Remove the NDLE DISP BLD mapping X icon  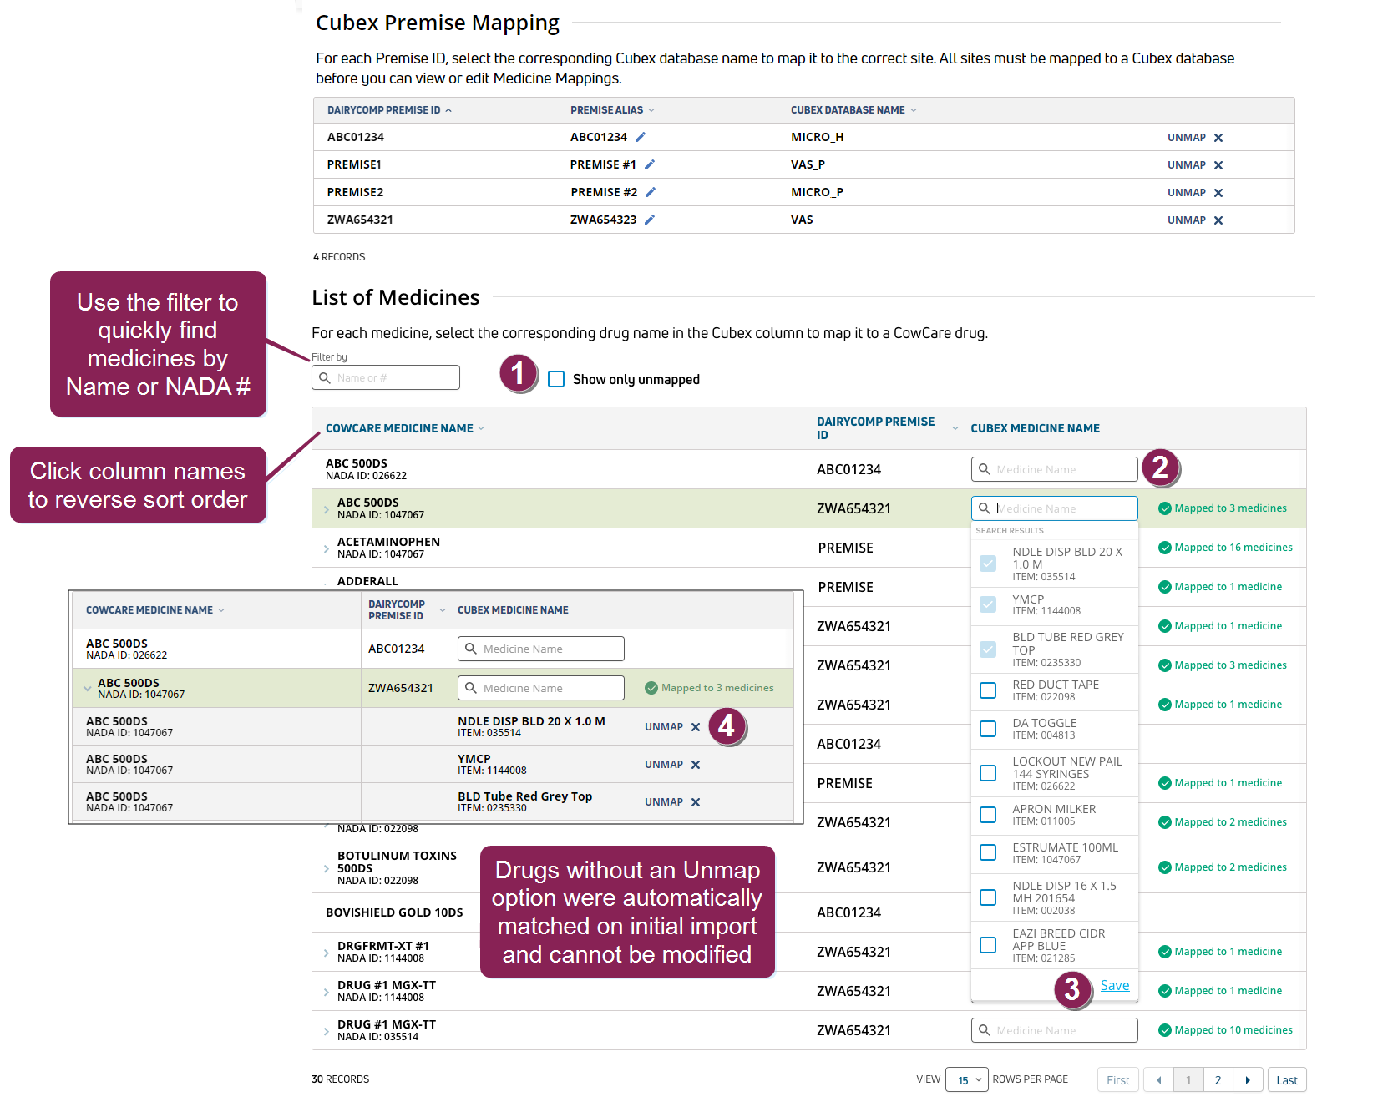(696, 727)
